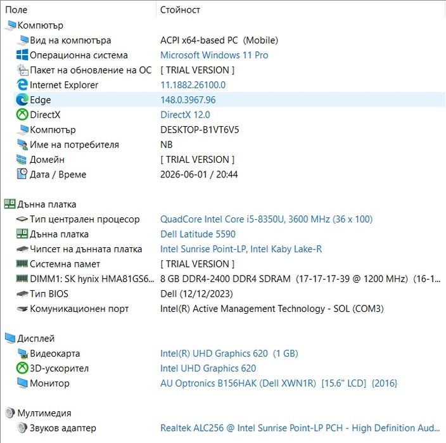Click the Intel(R) Active Management Technology value
Image resolution: width=446 pixels, height=443 pixels.
point(272,309)
